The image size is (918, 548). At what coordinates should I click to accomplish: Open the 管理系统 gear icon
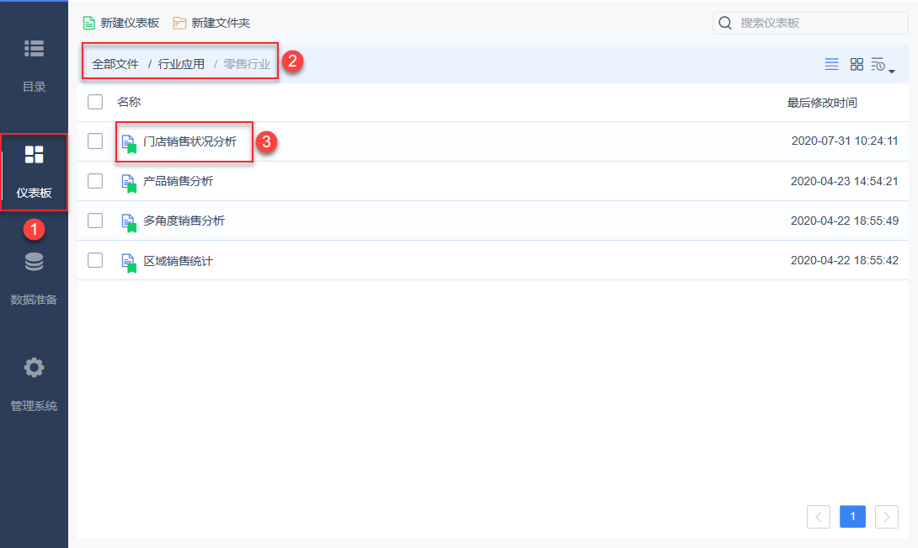tap(34, 368)
